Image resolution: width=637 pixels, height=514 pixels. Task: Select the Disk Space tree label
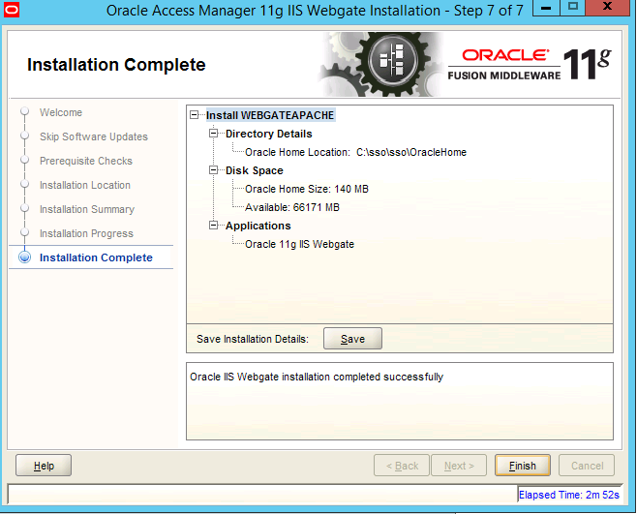click(x=255, y=170)
